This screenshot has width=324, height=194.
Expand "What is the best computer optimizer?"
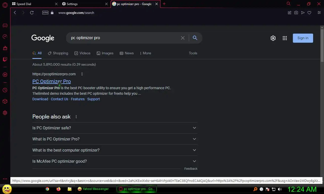pyautogui.click(x=115, y=150)
